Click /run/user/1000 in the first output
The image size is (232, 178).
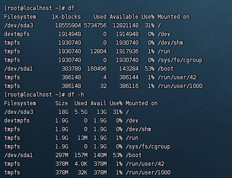tap(180, 86)
